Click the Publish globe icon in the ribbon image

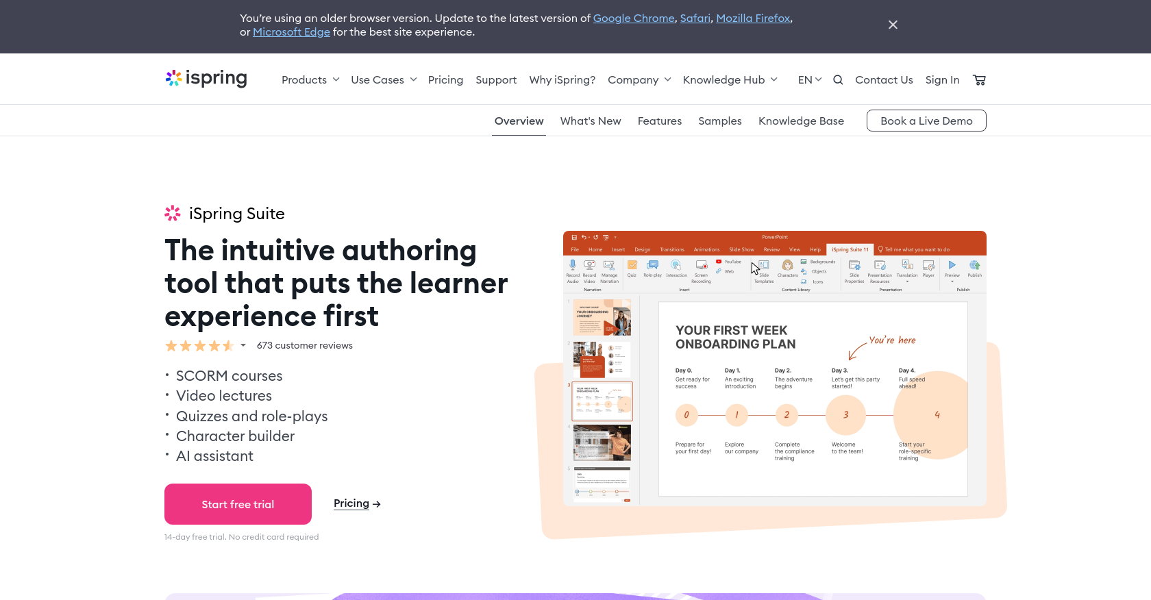pos(974,265)
